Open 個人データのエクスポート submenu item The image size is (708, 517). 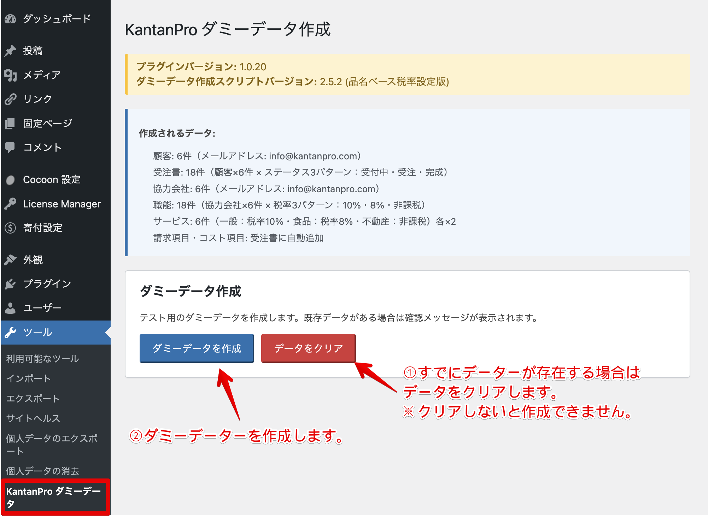point(52,445)
